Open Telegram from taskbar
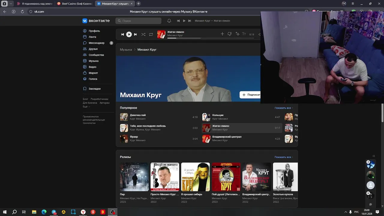The width and height of the screenshot is (384, 216). tap(54, 212)
